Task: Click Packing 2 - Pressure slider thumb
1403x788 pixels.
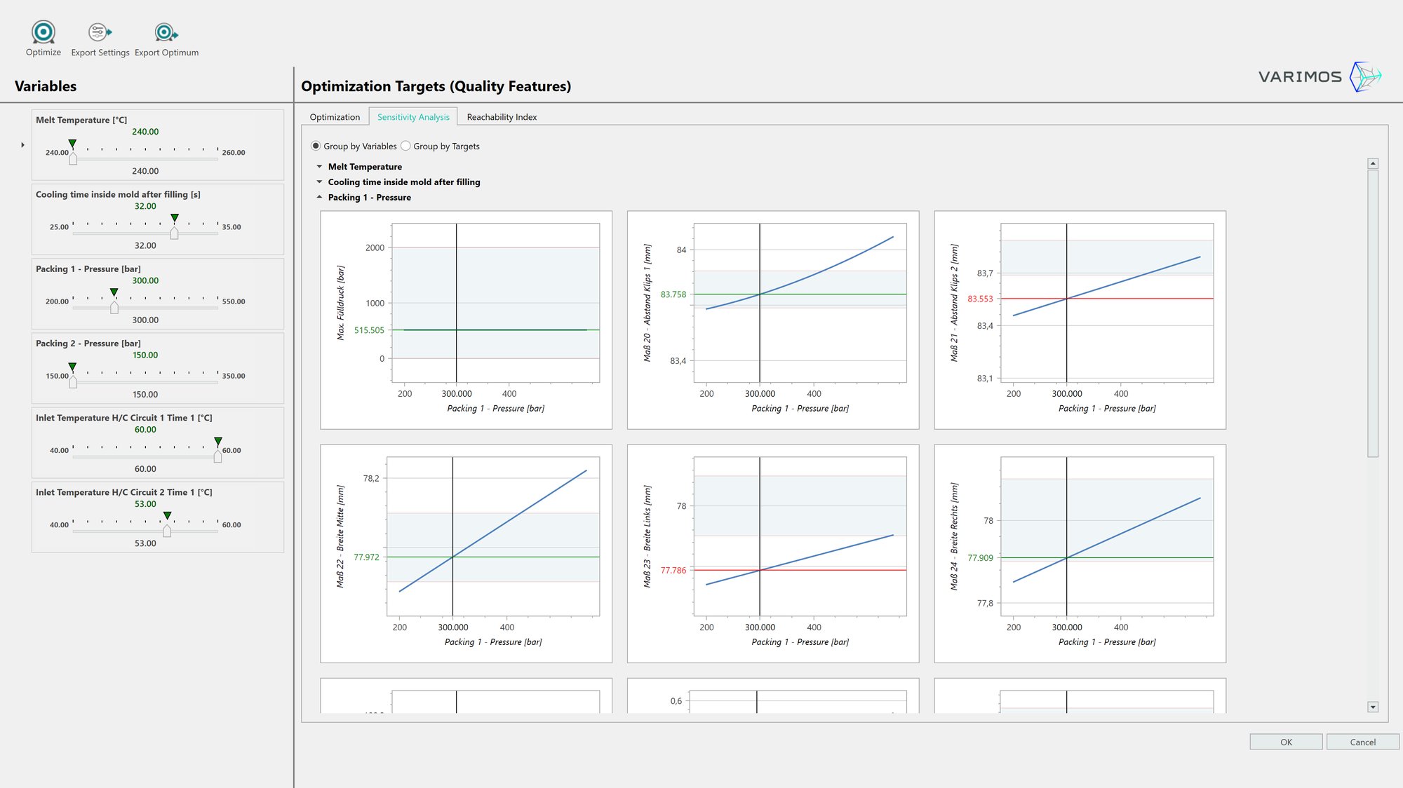Action: [x=73, y=382]
